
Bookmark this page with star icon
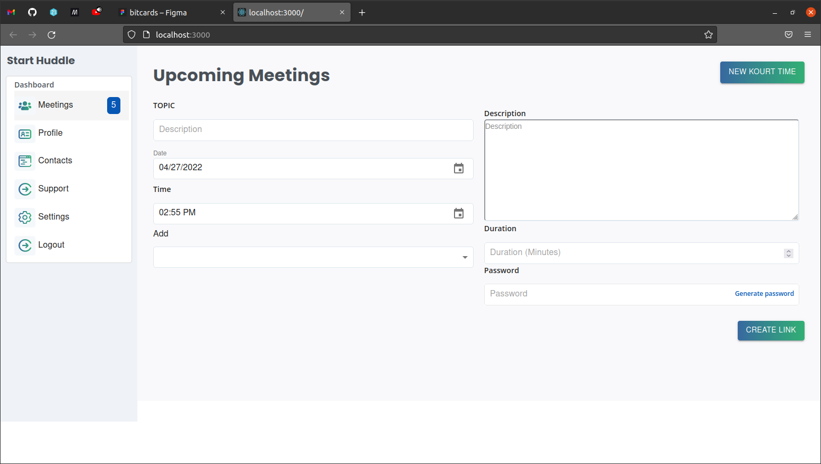708,35
